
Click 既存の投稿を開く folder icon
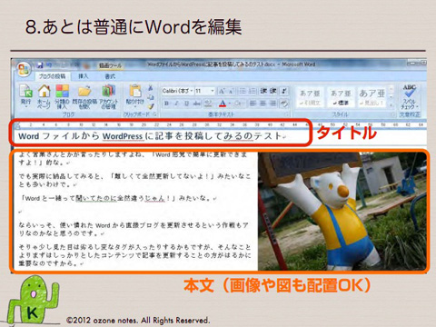[84, 91]
